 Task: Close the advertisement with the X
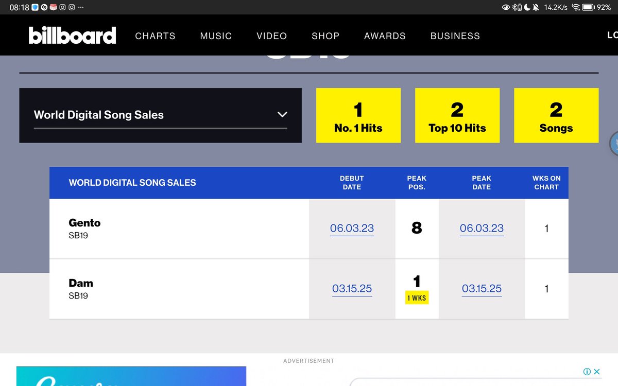coord(596,372)
